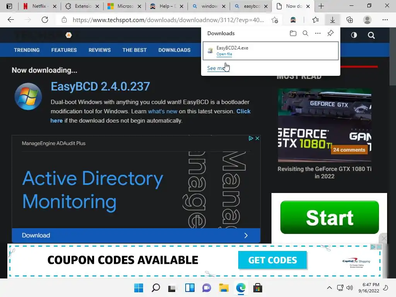
Task: Open the Favorites list toolbar icon
Action: [x=316, y=20]
